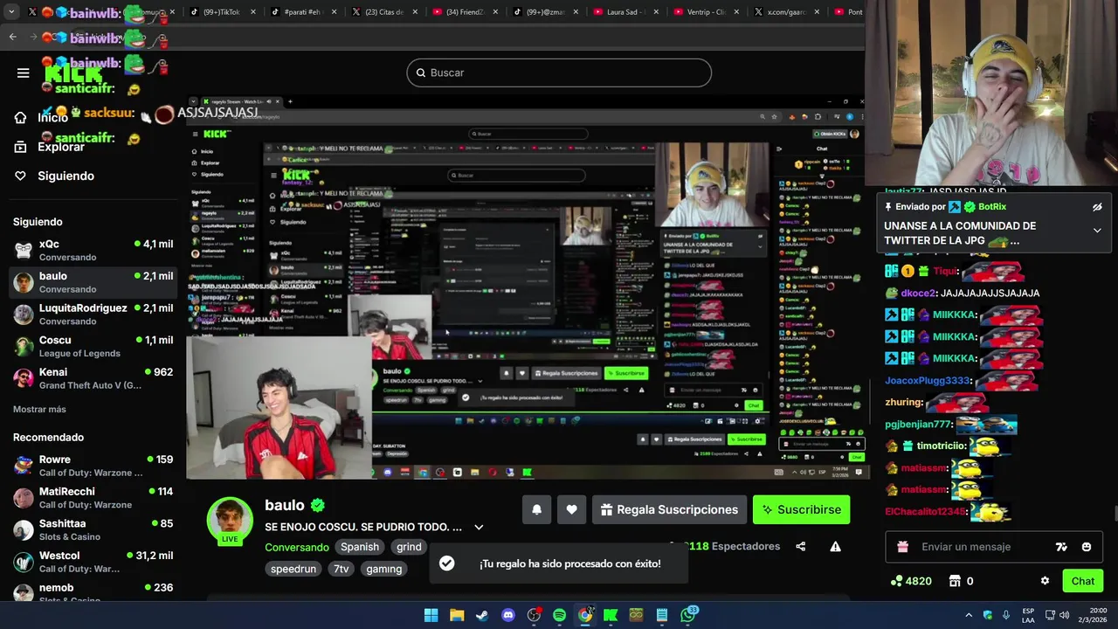Switch to the #parati browser tab
The height and width of the screenshot is (629, 1118).
click(x=302, y=12)
